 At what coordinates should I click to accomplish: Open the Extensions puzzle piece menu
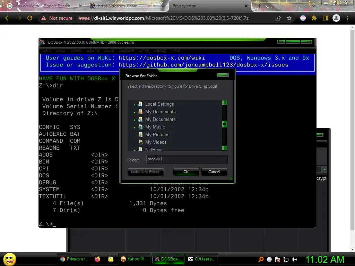(x=314, y=18)
